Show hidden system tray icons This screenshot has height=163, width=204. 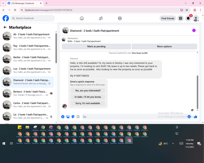coord(173,143)
